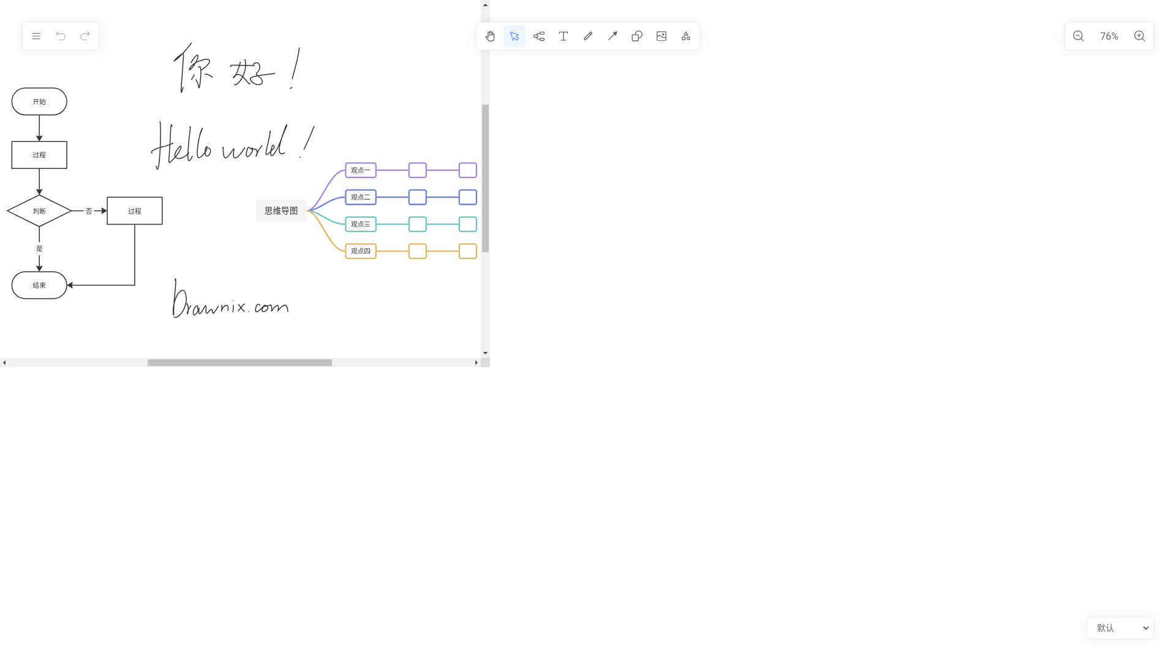The height and width of the screenshot is (661, 1176).
Task: Open the insert image tool
Action: (661, 36)
